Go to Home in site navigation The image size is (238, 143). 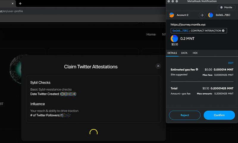pyautogui.click(x=151, y=34)
